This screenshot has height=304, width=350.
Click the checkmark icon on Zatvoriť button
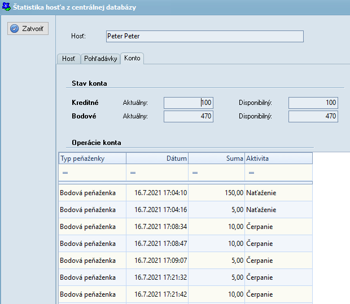pyautogui.click(x=15, y=29)
